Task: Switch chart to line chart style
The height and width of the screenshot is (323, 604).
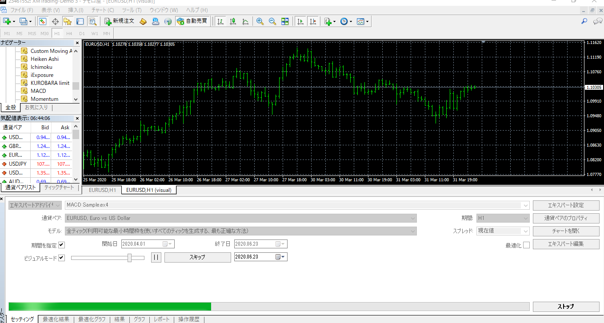Action: [x=245, y=21]
